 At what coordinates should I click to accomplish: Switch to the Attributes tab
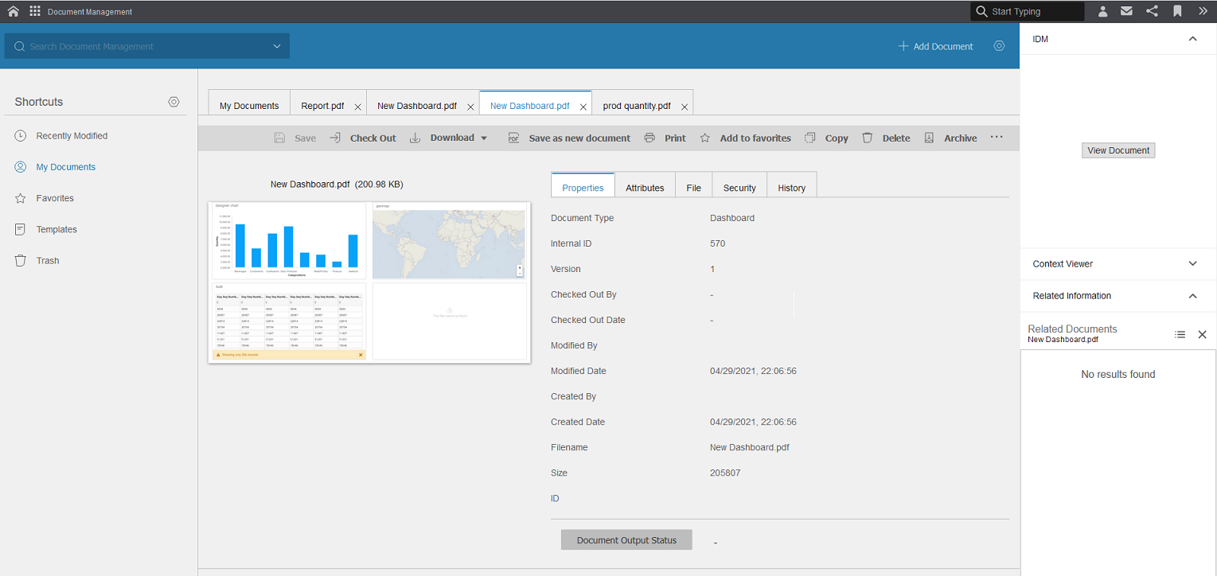645,188
